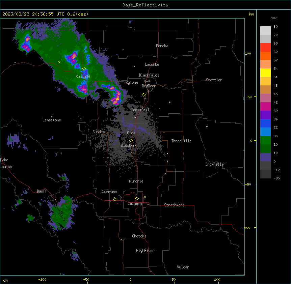Select the RockyMH label

(83, 76)
